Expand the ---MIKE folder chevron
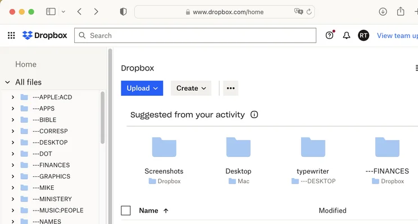This screenshot has width=418, height=224. [12, 188]
